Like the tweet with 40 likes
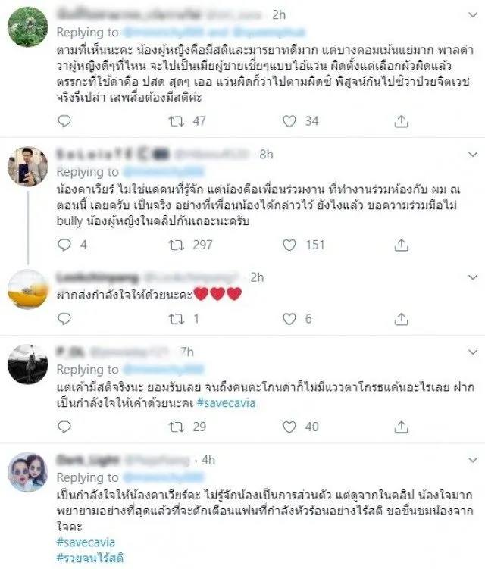 pos(289,427)
